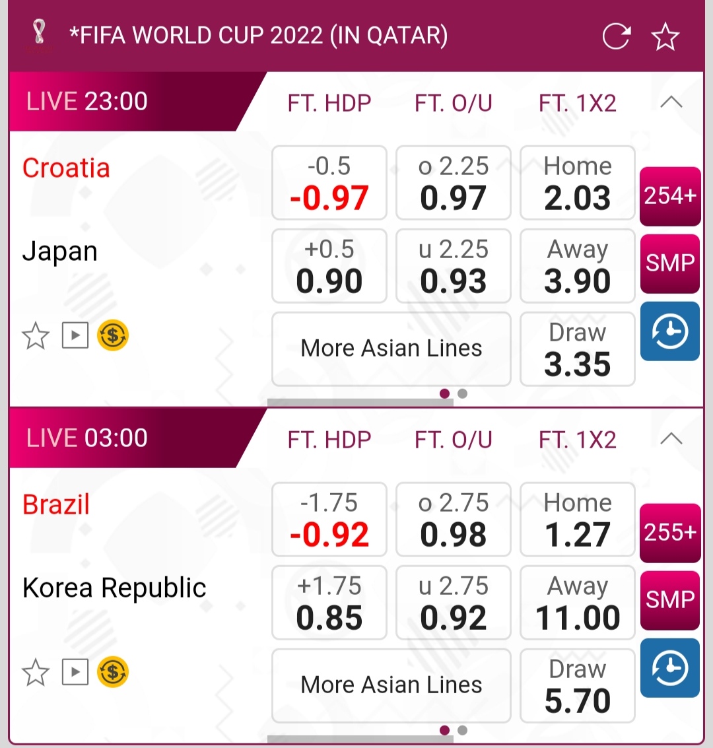Go to second odds page dot, Croatia match
Image resolution: width=713 pixels, height=748 pixels.
pyautogui.click(x=462, y=393)
